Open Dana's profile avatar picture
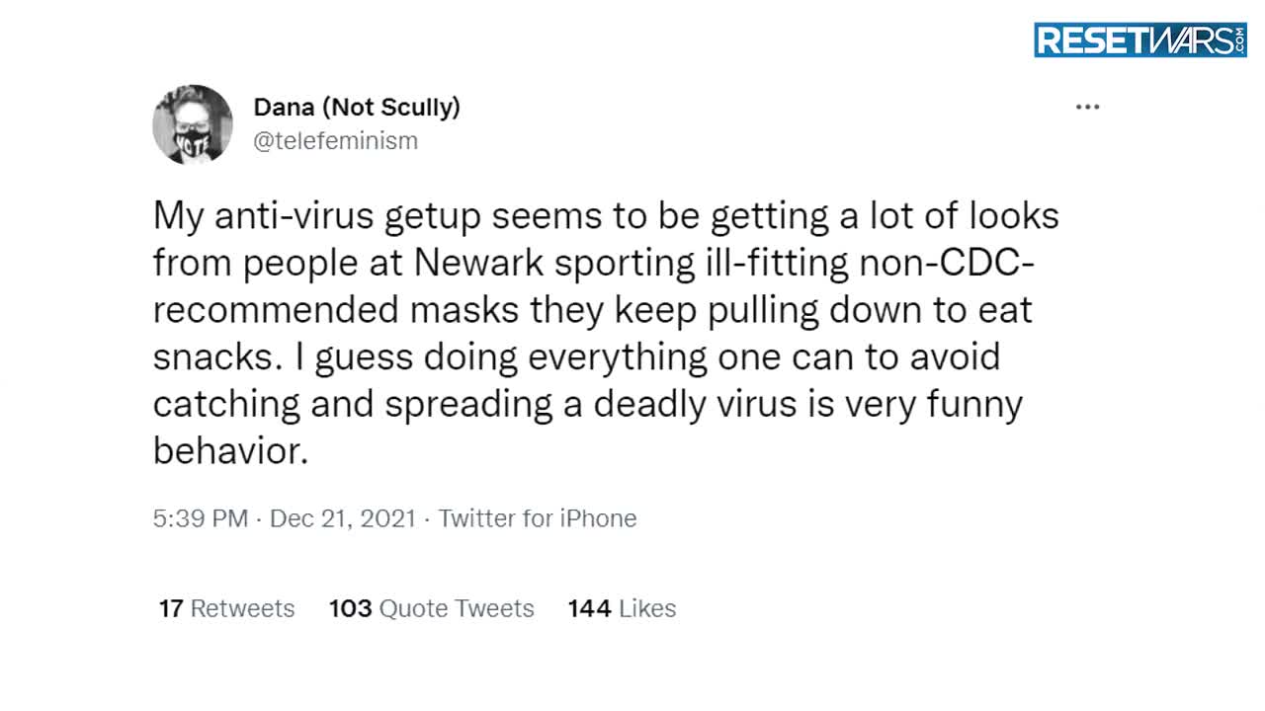 click(193, 123)
